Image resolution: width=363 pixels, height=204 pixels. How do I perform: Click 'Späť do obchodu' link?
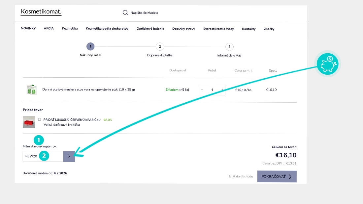point(241,176)
